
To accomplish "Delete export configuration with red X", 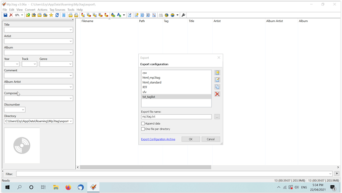I will point(217,94).
